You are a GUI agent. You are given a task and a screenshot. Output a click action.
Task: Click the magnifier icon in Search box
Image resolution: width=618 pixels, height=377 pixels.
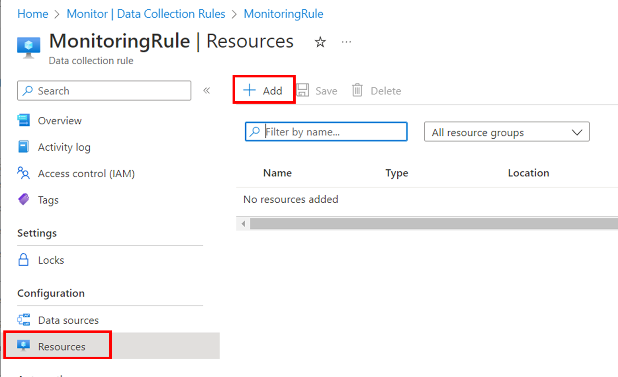click(28, 90)
